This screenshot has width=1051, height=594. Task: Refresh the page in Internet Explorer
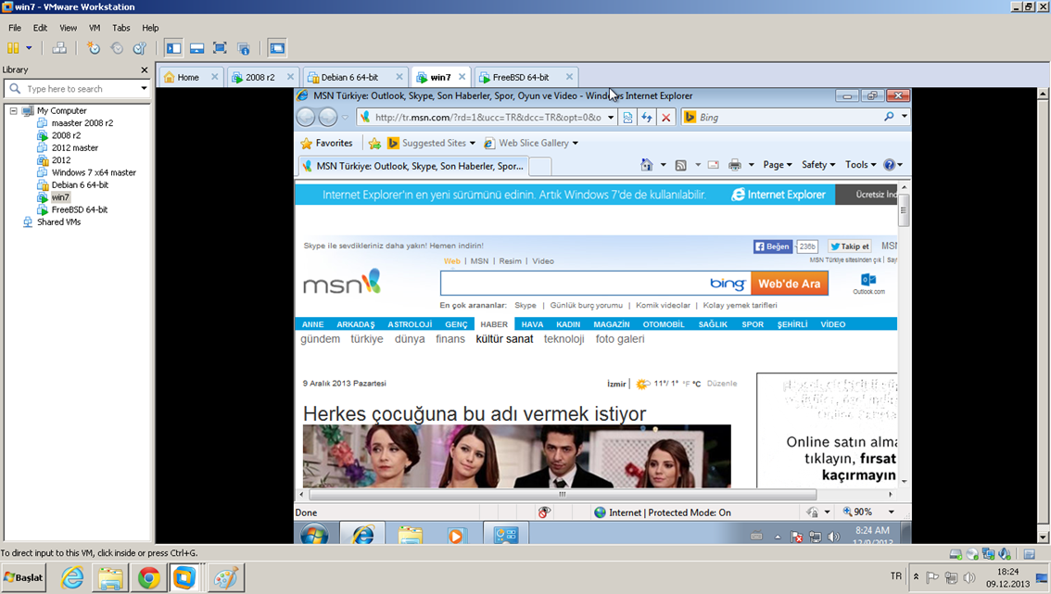[647, 118]
